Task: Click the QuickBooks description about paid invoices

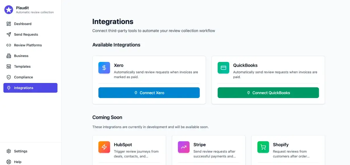Action: (x=275, y=74)
